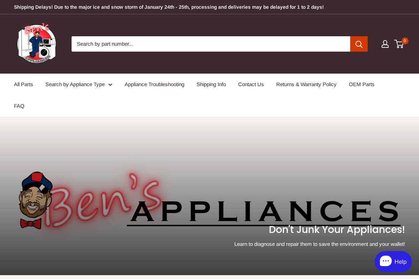Click the search magnifier icon
The height and width of the screenshot is (279, 419).
pos(359,44)
